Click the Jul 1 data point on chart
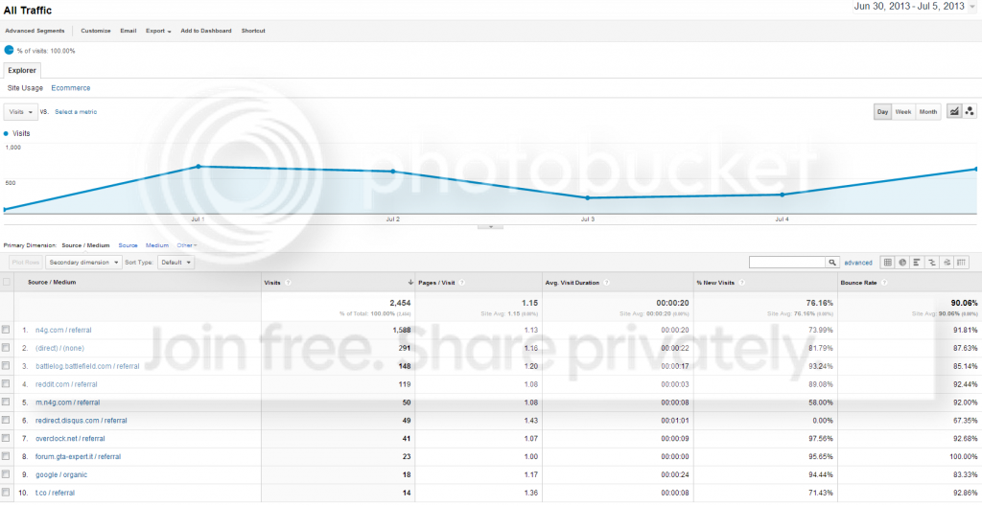 tap(199, 166)
